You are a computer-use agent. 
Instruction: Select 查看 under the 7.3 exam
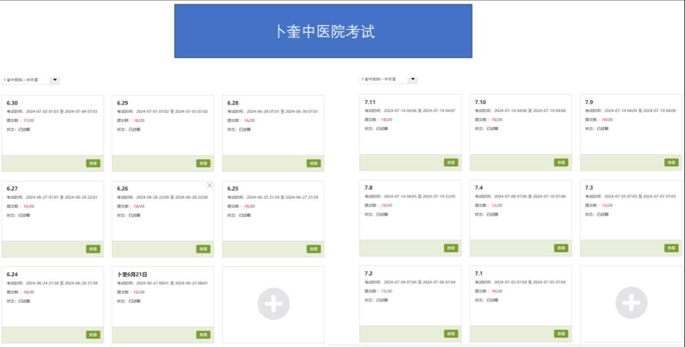tap(671, 248)
